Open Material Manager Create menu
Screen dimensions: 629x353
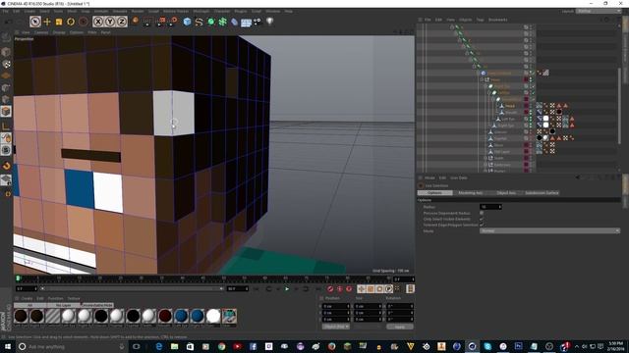27,298
